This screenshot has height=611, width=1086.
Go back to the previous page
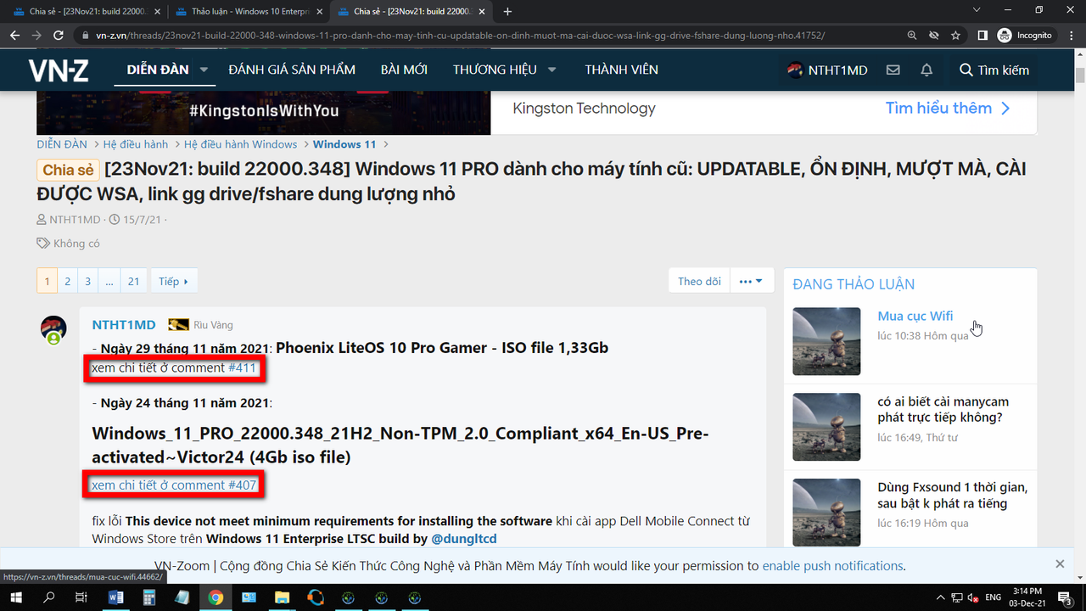pos(14,36)
